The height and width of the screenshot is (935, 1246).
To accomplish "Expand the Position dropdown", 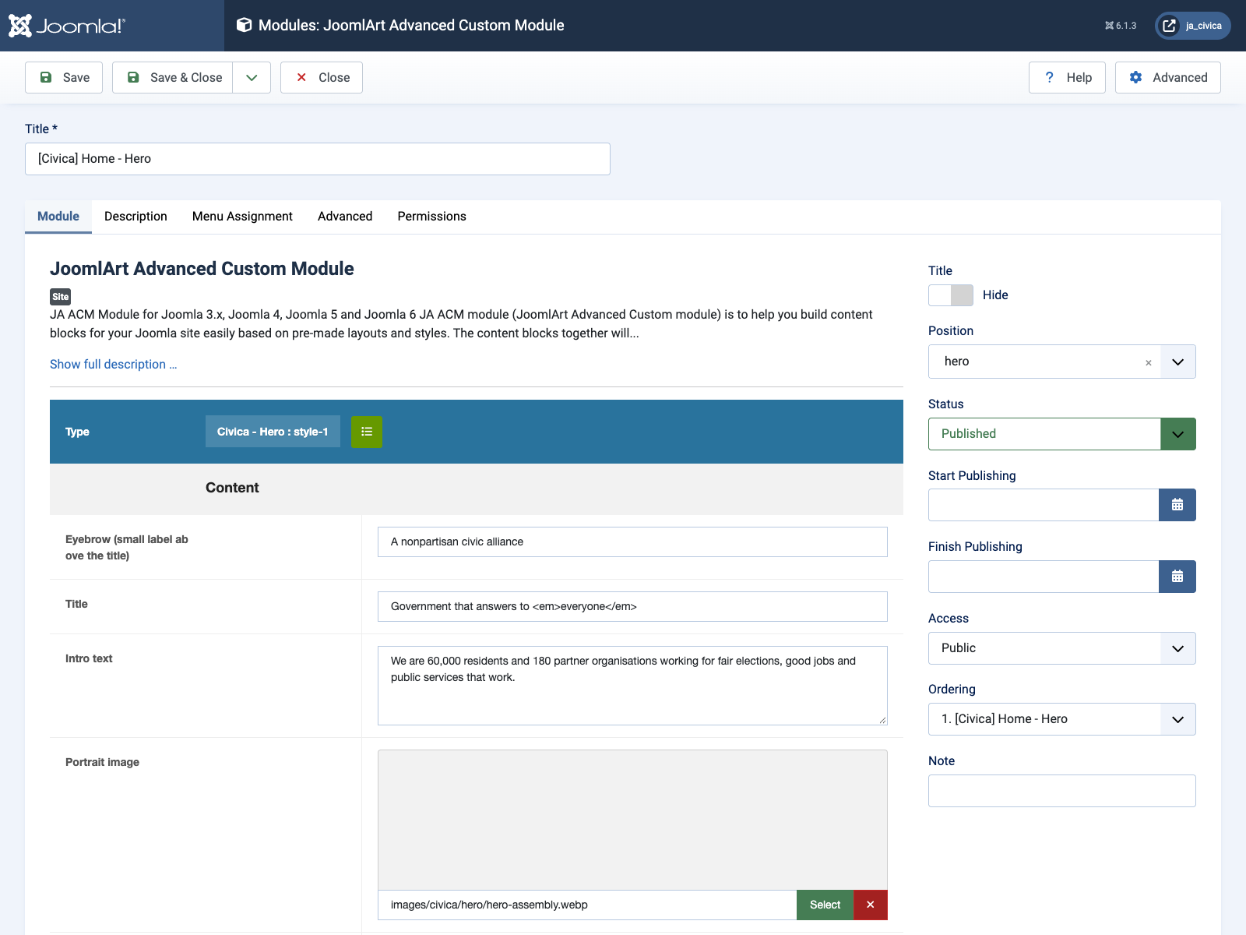I will click(x=1178, y=362).
